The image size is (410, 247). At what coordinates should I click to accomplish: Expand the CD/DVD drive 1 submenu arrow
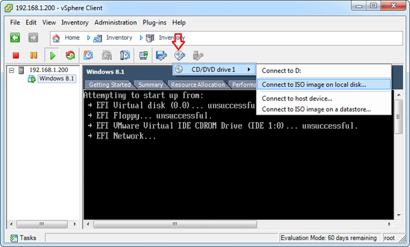click(x=249, y=70)
